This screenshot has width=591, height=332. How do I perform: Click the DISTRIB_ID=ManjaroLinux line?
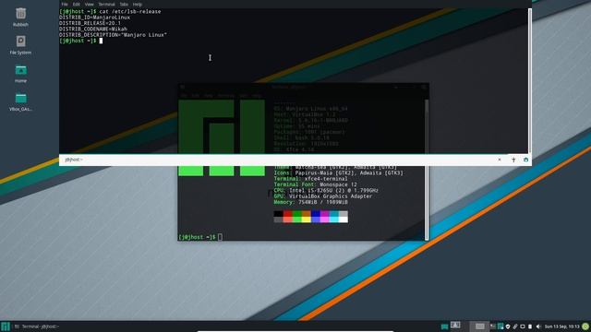(x=94, y=18)
